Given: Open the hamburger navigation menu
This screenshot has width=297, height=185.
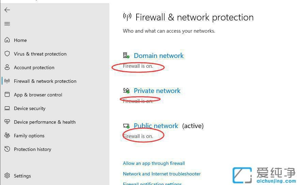Looking at the screenshot, I should point(7,24).
